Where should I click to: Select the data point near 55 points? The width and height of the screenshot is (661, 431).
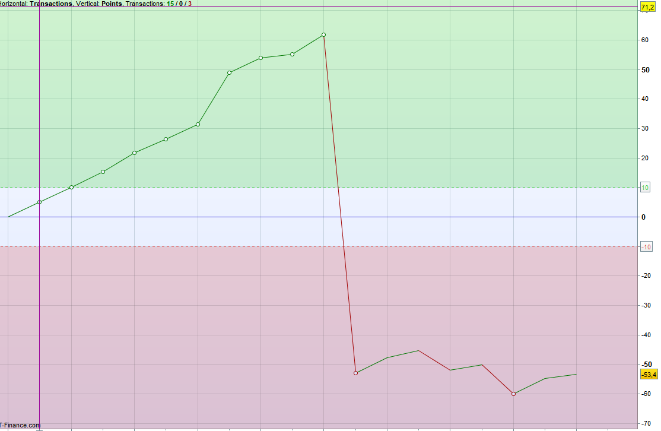pyautogui.click(x=292, y=55)
